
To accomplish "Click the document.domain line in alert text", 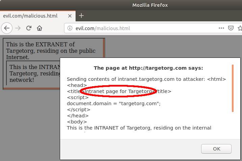I will pyautogui.click(x=114, y=103).
